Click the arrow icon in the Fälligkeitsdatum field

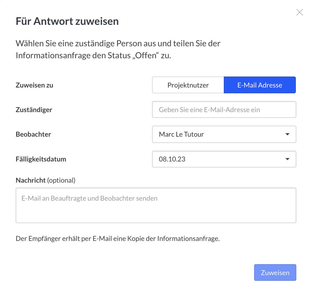point(287,159)
